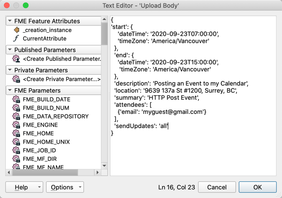The height and width of the screenshot is (198, 282).
Task: Collapse the FME Parameters section
Action: [x=10, y=90]
